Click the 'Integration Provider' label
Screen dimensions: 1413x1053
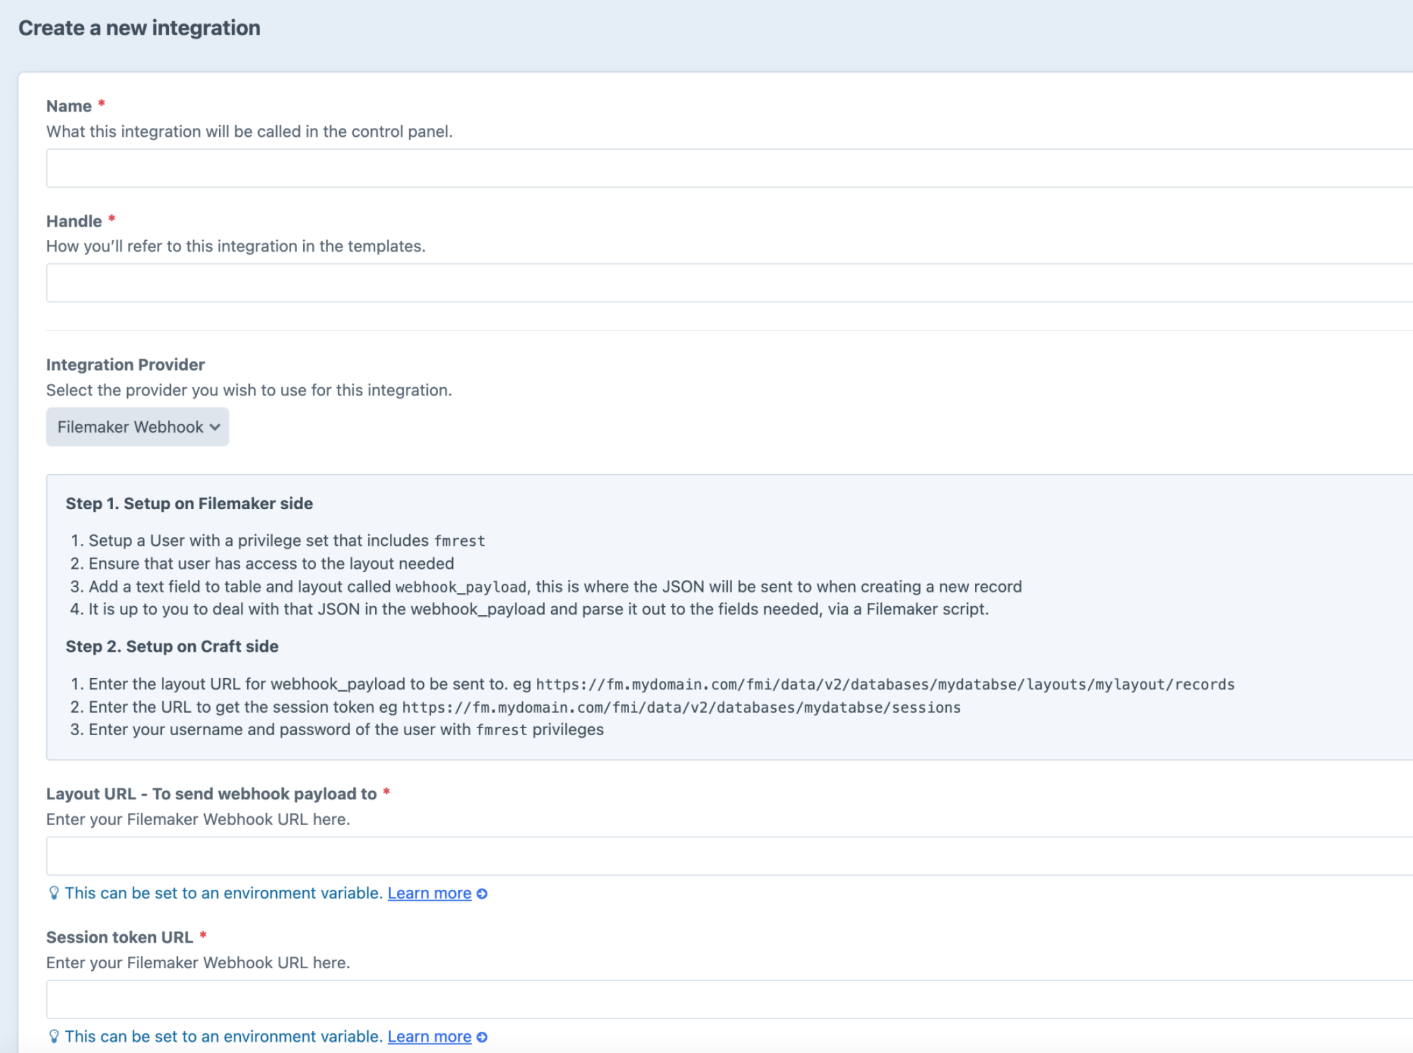(125, 365)
